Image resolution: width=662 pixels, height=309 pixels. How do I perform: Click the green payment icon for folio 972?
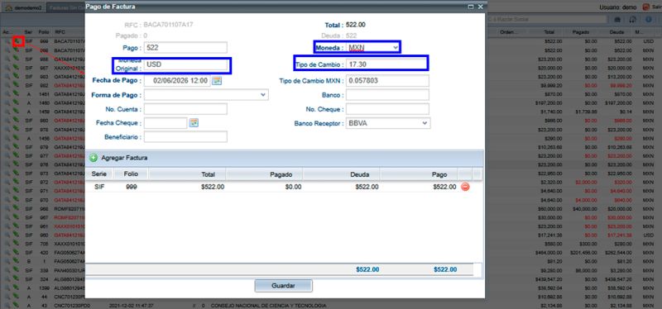tap(16, 182)
